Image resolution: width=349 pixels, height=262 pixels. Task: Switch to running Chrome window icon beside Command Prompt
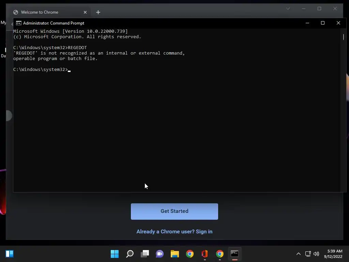click(x=220, y=254)
